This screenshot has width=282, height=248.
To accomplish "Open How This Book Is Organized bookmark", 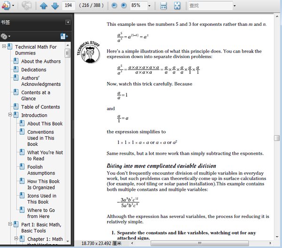I will click(x=44, y=184).
